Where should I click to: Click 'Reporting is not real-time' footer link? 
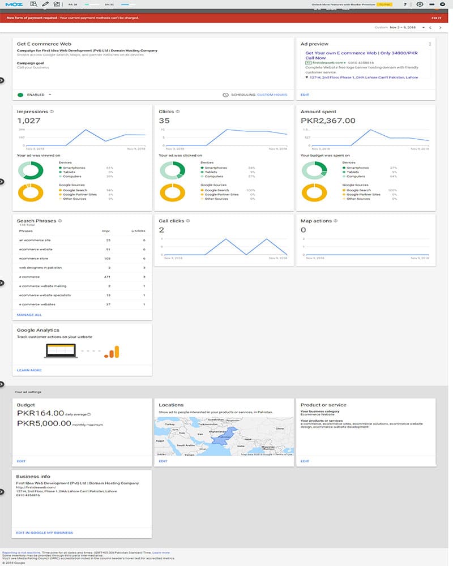pyautogui.click(x=22, y=552)
